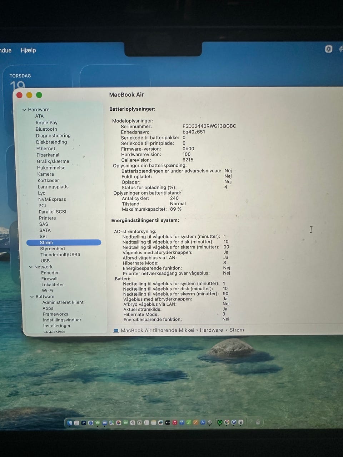This screenshot has height=457, width=343.
Task: Open Launchpad in the Dock
Action: coord(76,423)
